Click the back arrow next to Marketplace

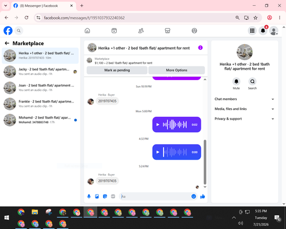point(7,44)
